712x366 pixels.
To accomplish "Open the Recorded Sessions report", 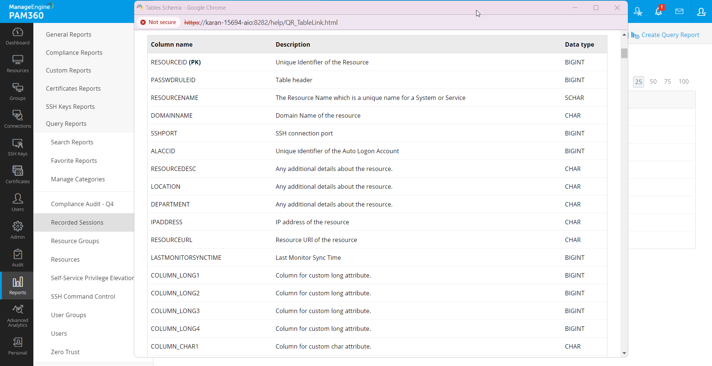I will [77, 222].
